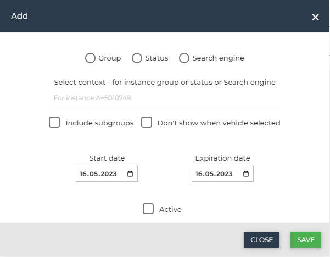Choose the Search engine radio option

point(184,58)
